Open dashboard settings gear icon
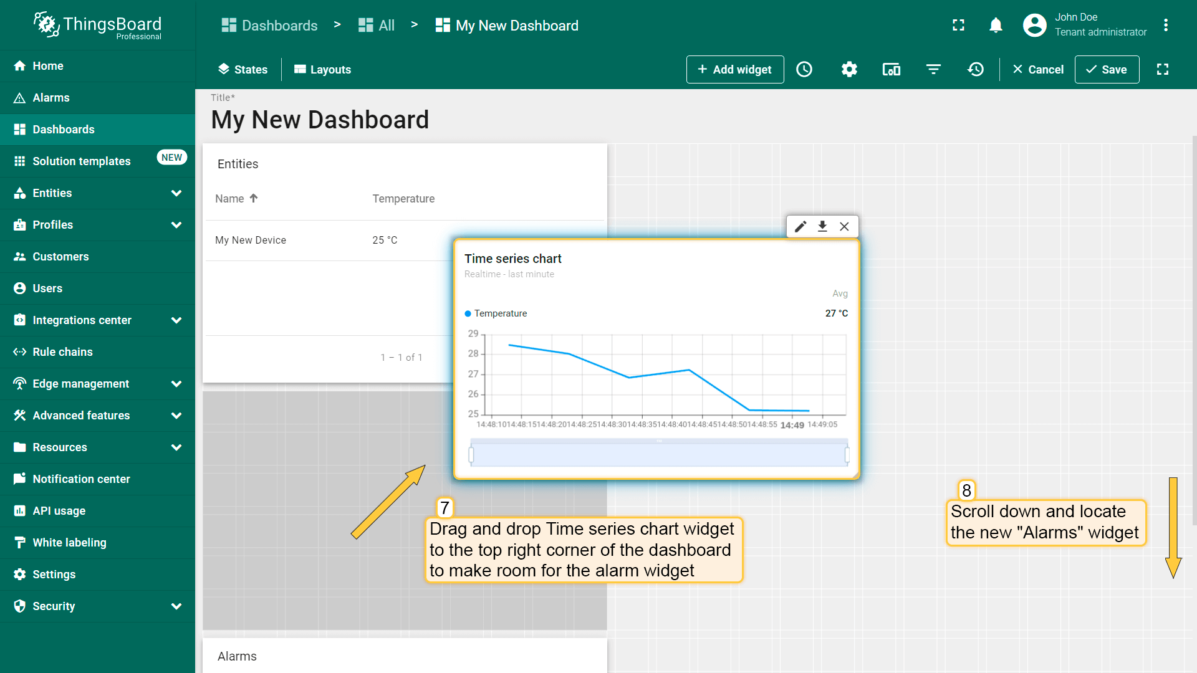This screenshot has width=1197, height=673. click(x=849, y=69)
